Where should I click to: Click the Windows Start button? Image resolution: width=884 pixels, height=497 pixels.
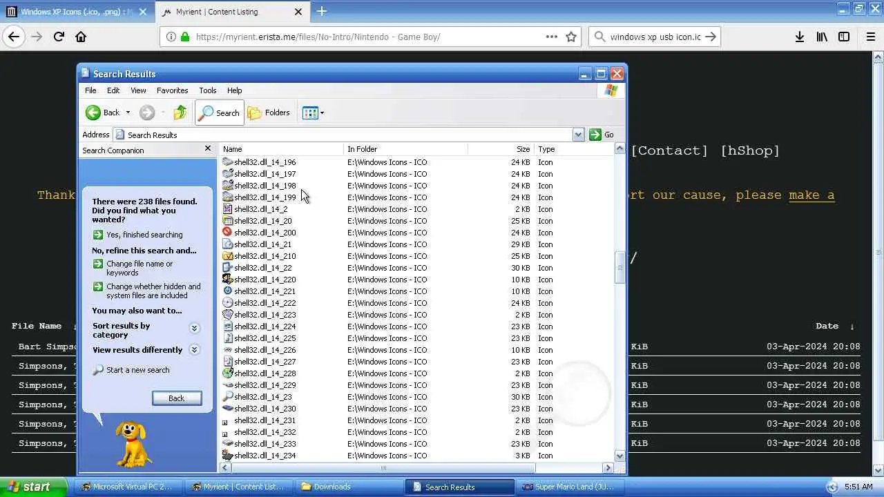pos(33,487)
